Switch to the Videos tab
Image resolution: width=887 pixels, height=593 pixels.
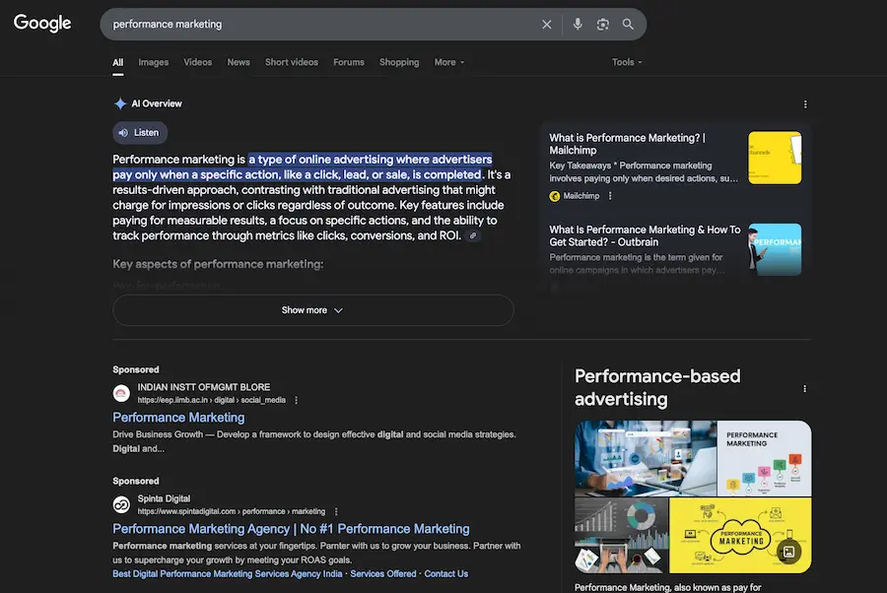197,62
